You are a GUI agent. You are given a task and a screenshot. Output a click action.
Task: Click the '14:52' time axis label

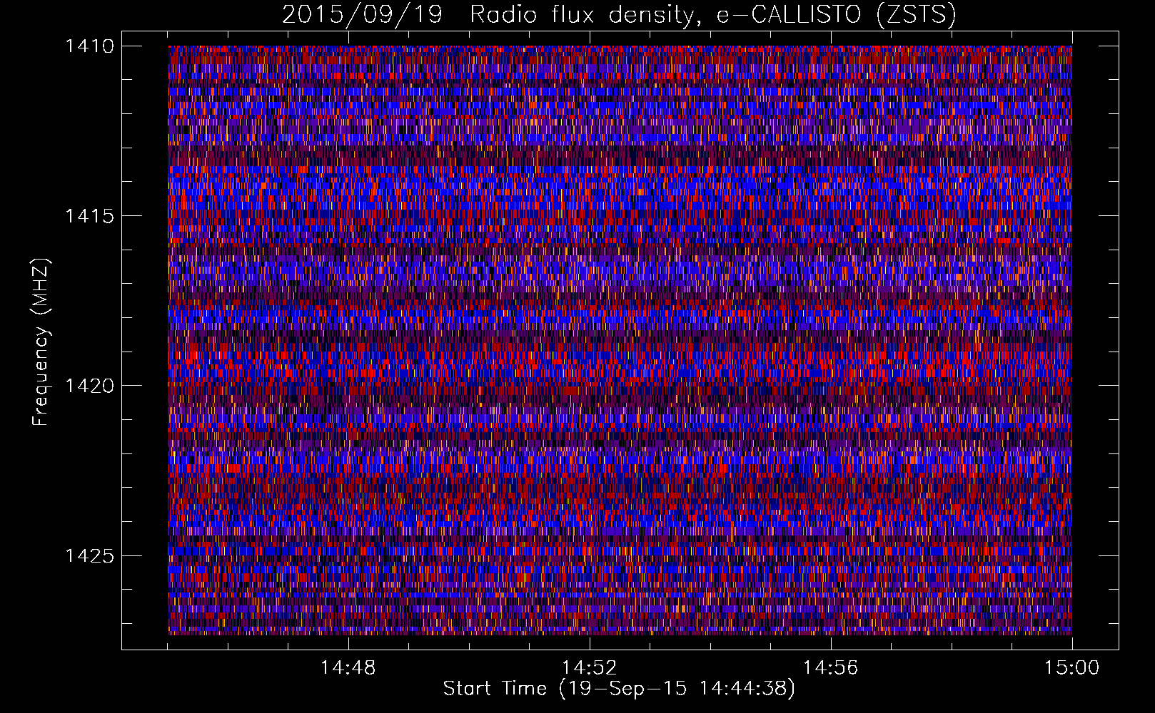tap(589, 668)
